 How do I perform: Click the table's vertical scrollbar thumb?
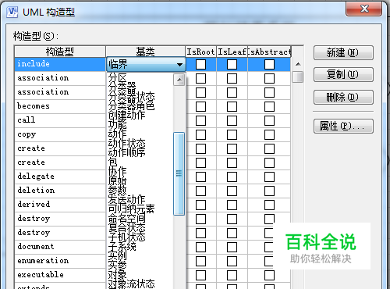(298, 77)
